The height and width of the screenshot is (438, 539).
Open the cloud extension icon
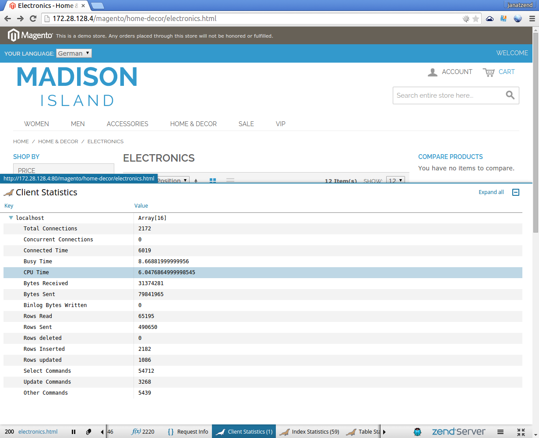[490, 19]
